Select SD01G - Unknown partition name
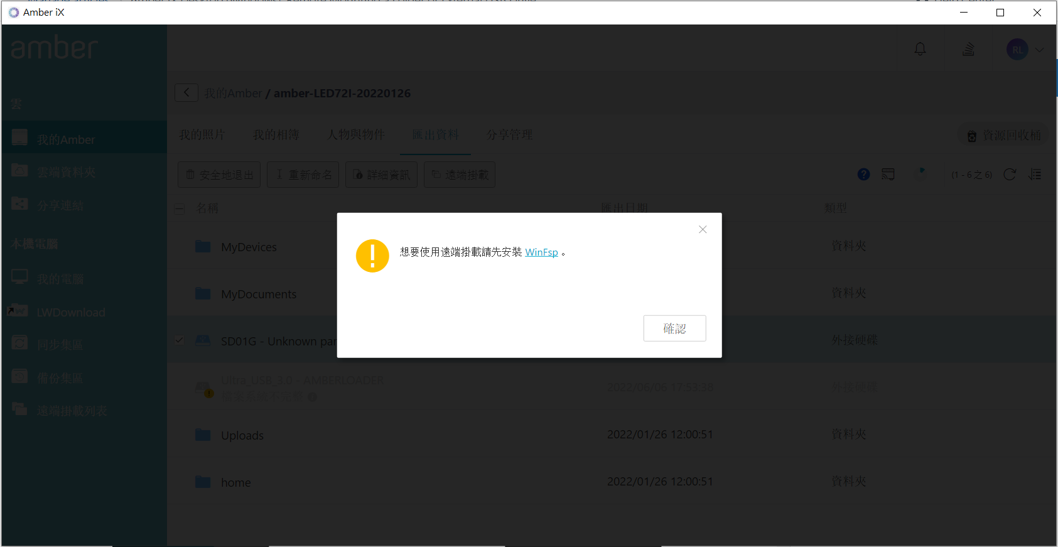The width and height of the screenshot is (1058, 547). (x=279, y=341)
